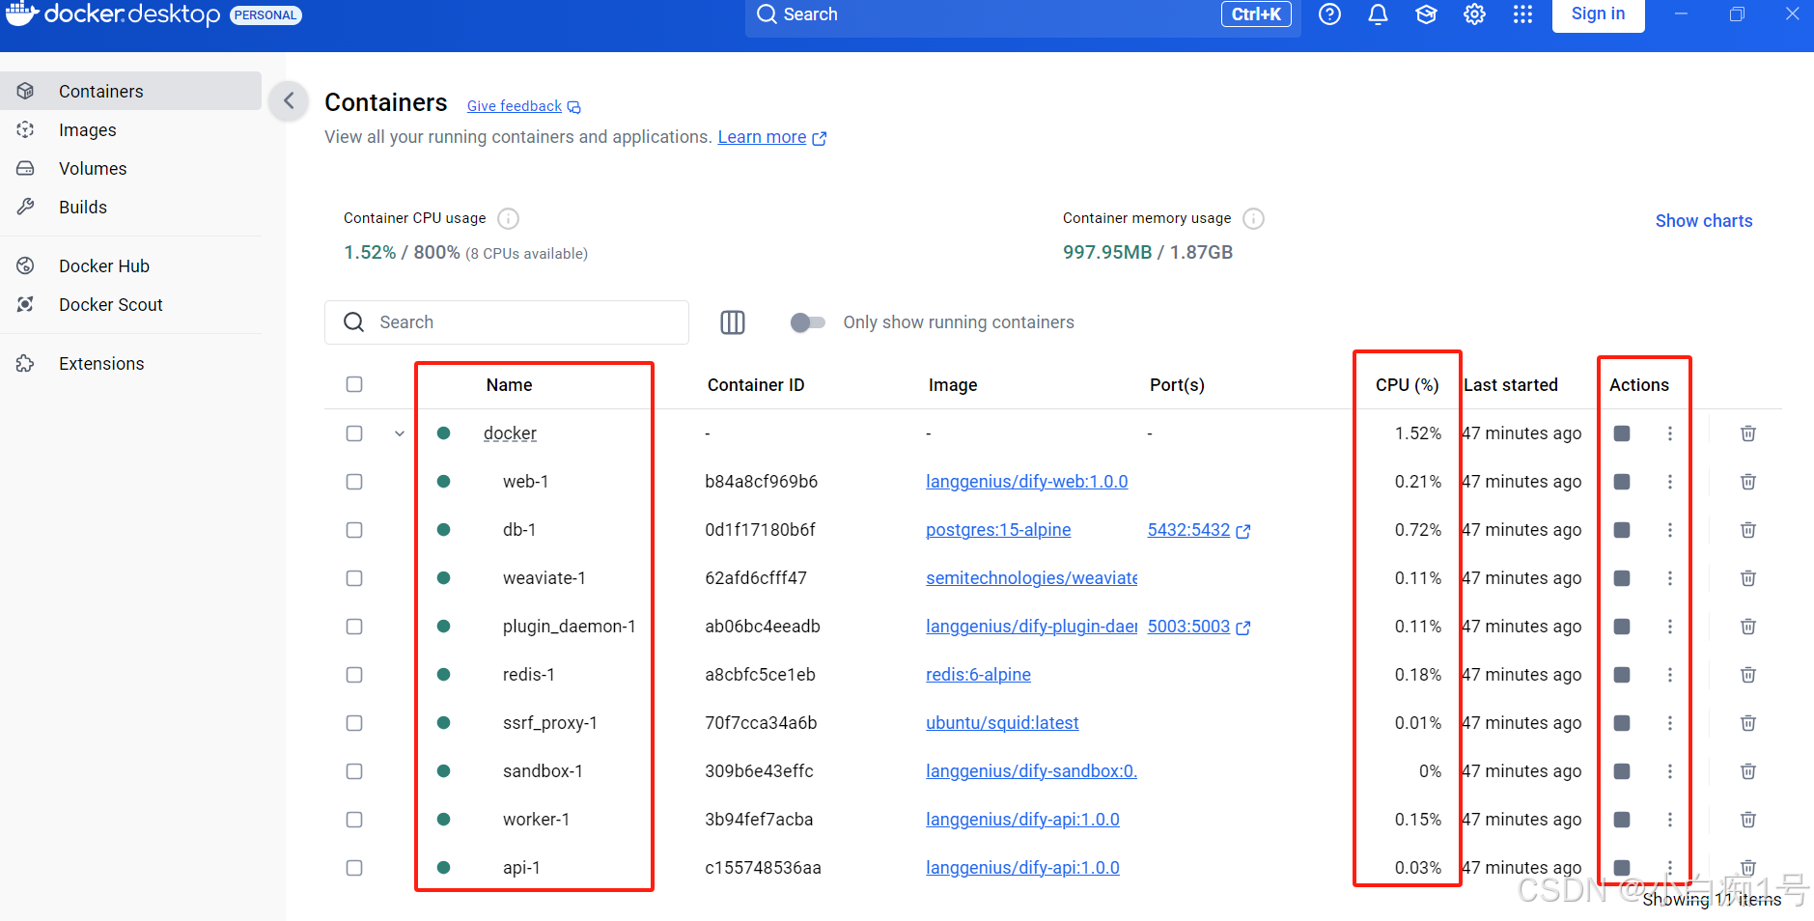Screen dimensions: 1814x921
Task: Open the settings gear icon
Action: point(1474,14)
